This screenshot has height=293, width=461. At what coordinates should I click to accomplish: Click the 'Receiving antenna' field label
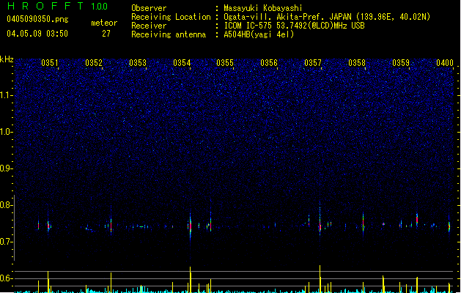[169, 34]
